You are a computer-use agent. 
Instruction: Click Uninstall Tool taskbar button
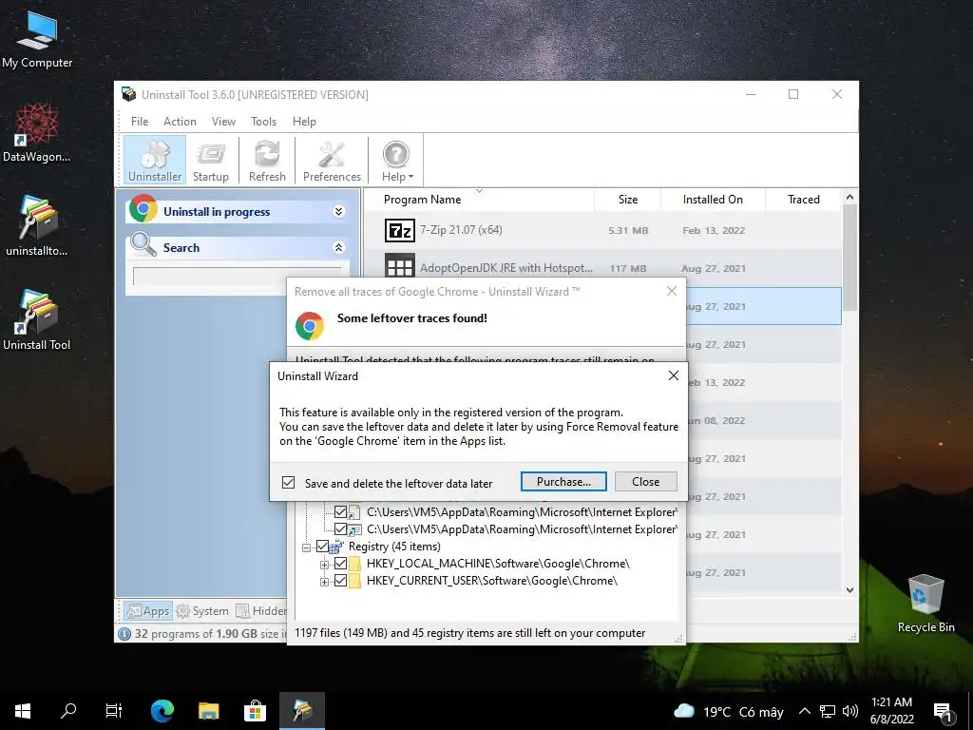[x=301, y=711]
